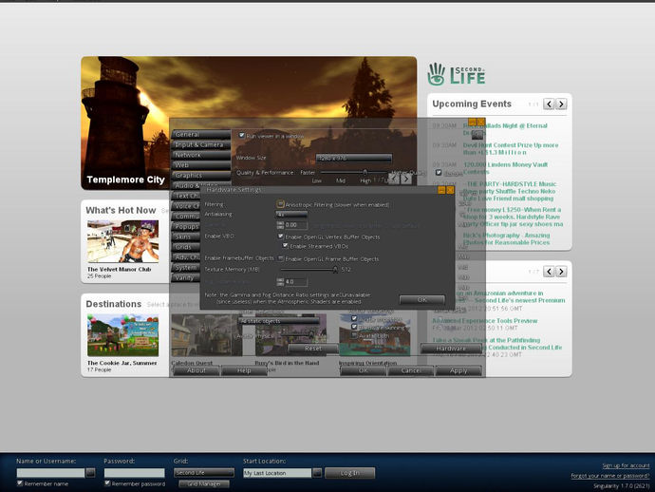Show previous page in lower news panel

pyautogui.click(x=549, y=272)
